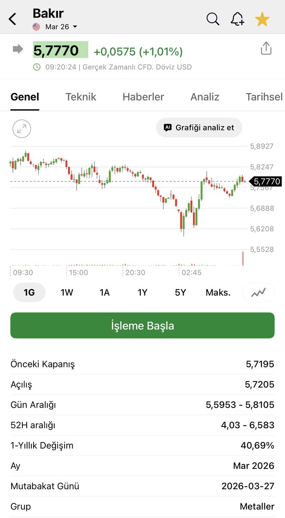Tap the İşleme Başla button
The width and height of the screenshot is (285, 518).
pos(142,325)
